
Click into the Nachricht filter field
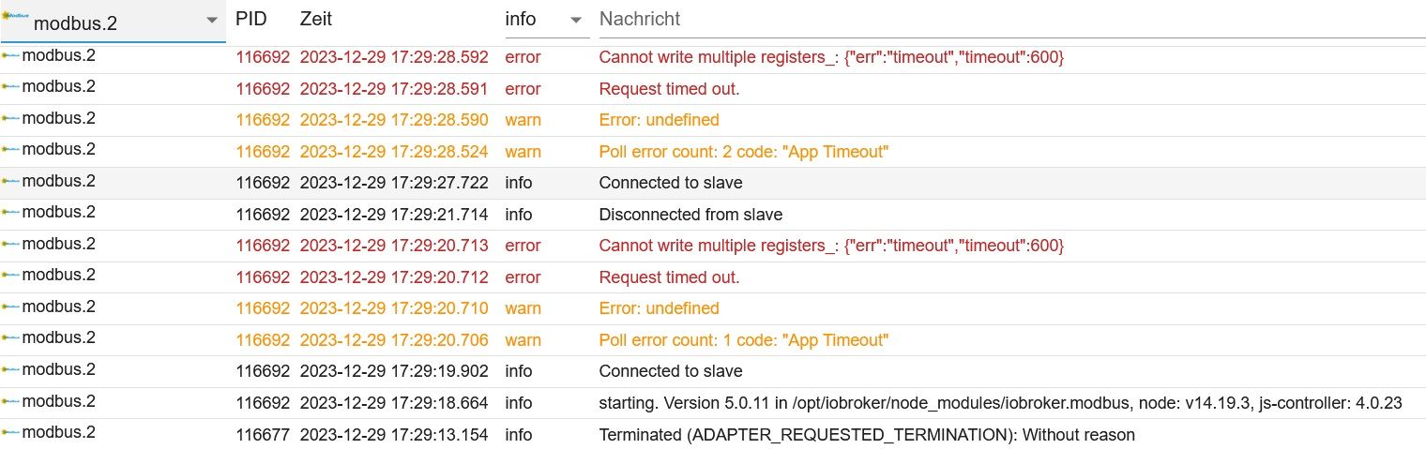[x=1011, y=19]
